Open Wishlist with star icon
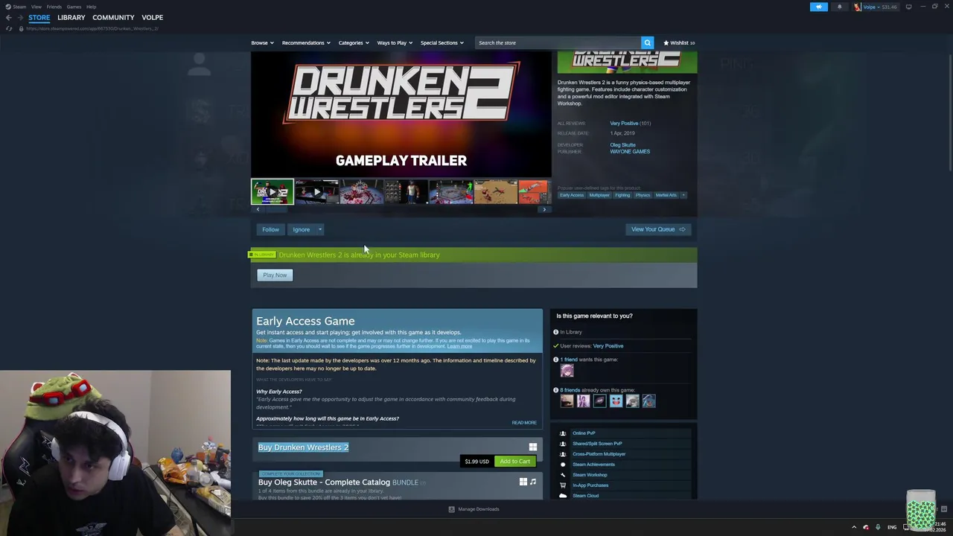Image resolution: width=953 pixels, height=536 pixels. (x=679, y=42)
